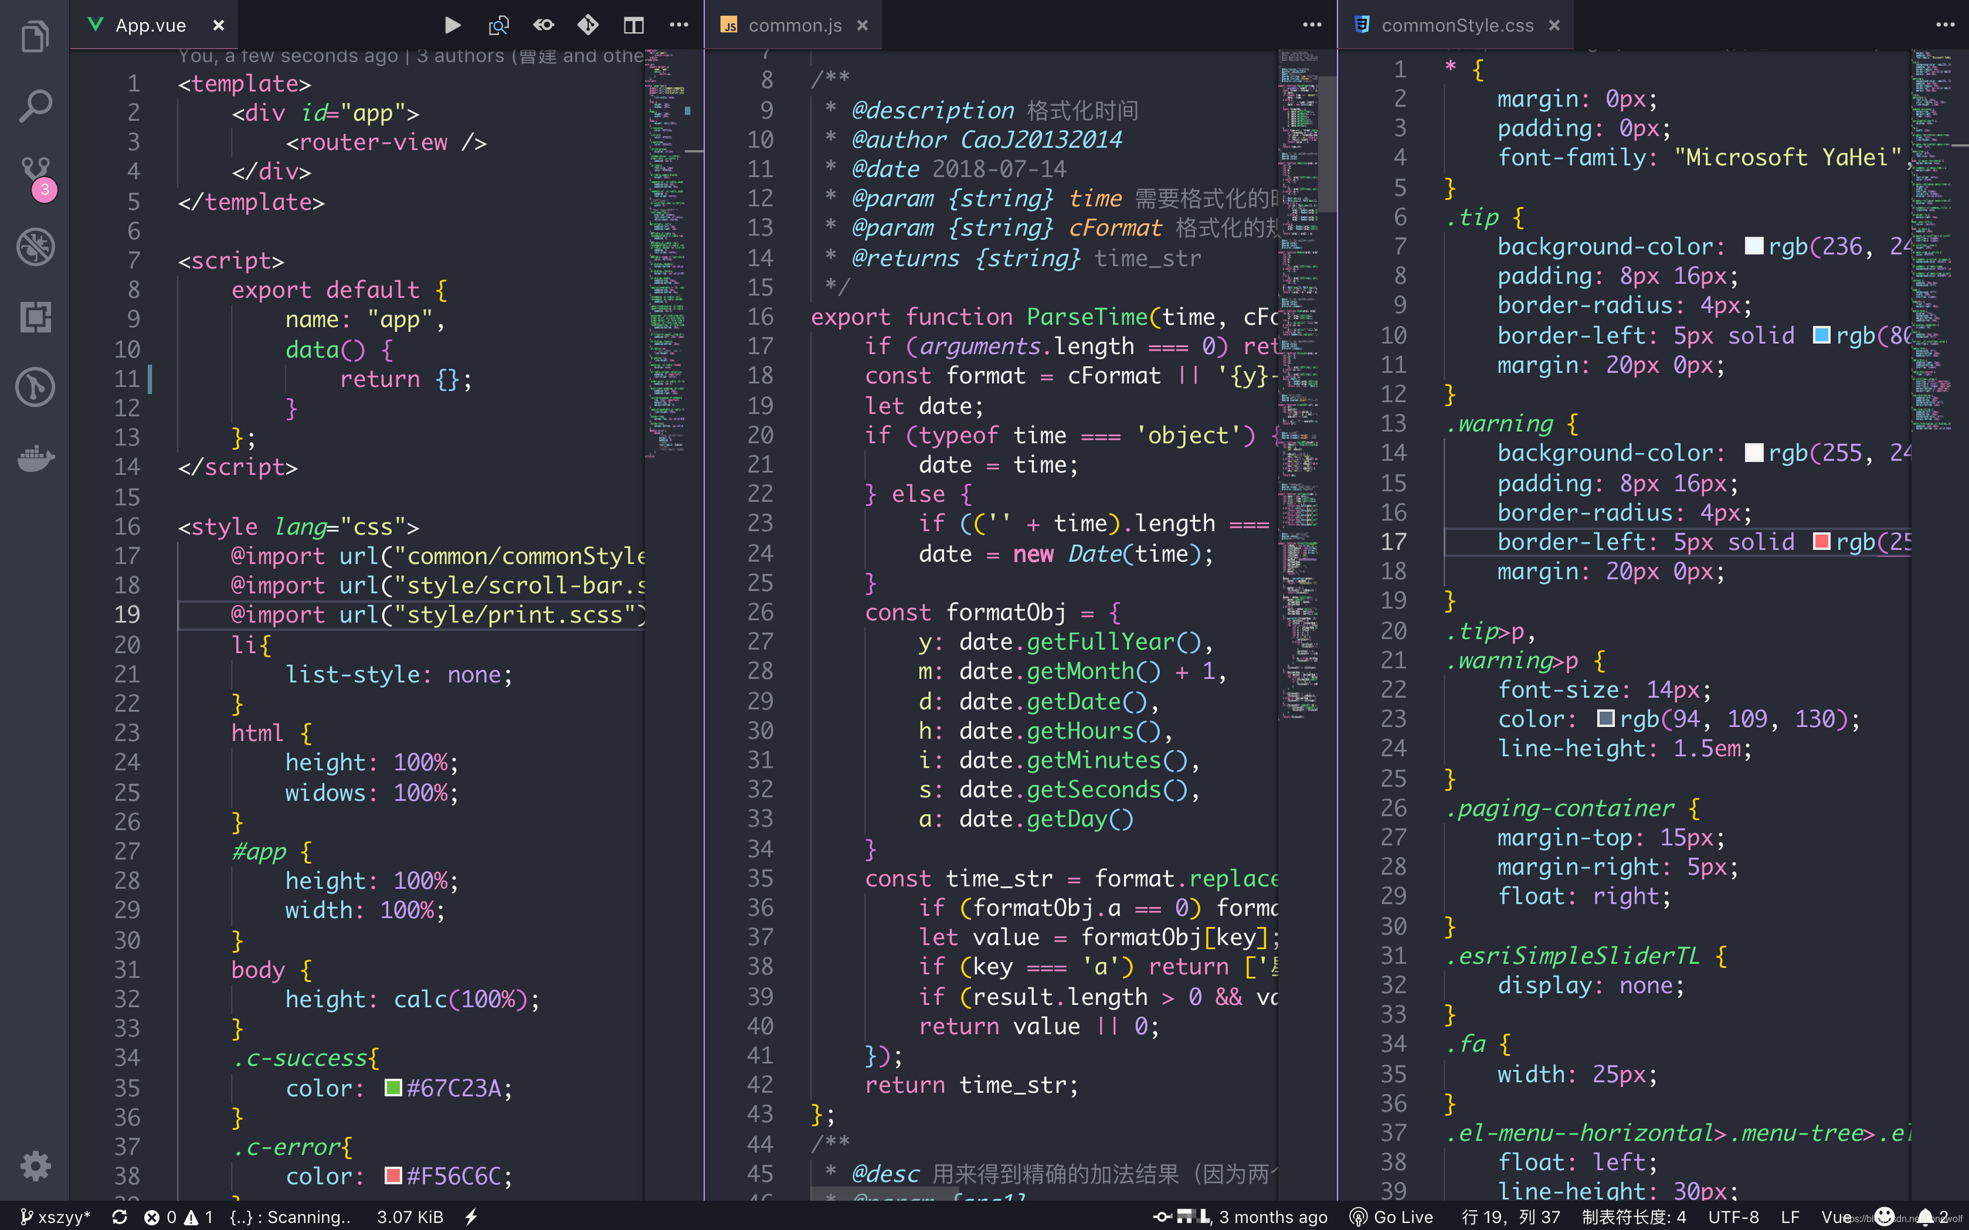Image resolution: width=1969 pixels, height=1230 pixels.
Task: Click the blue border-left swatch on line 10
Action: point(1822,335)
